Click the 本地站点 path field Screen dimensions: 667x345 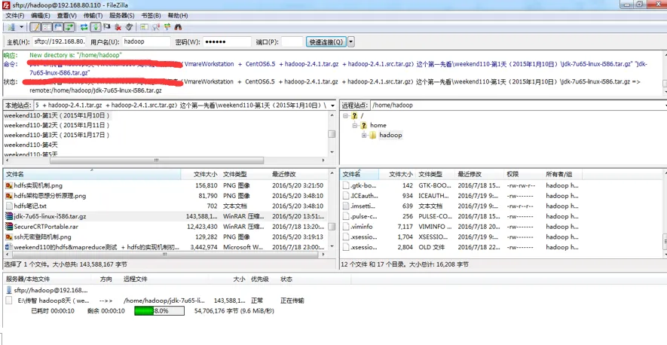coord(183,105)
